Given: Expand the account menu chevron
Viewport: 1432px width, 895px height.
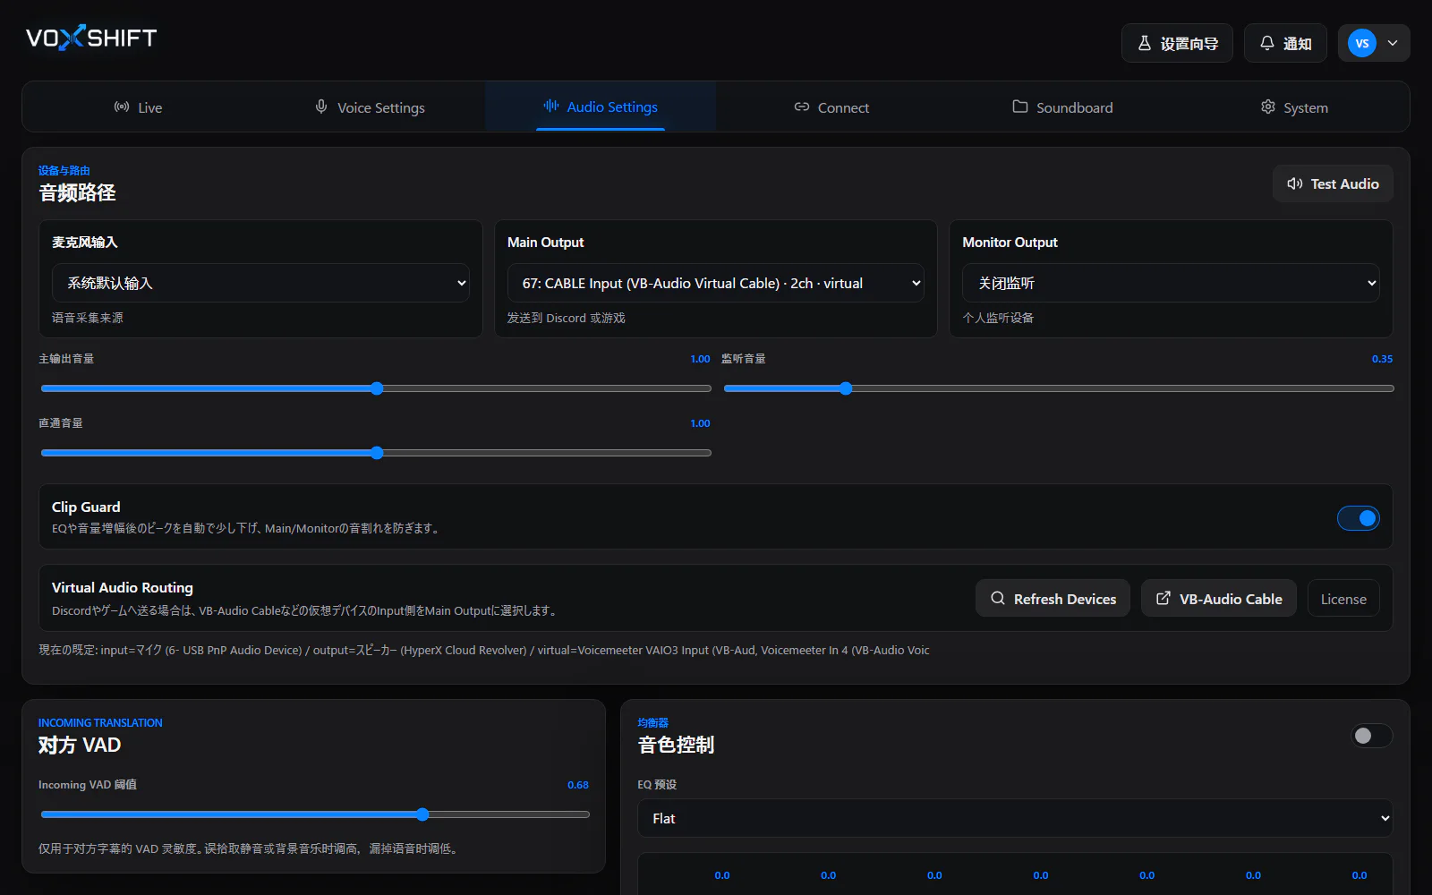Looking at the screenshot, I should click(x=1393, y=43).
